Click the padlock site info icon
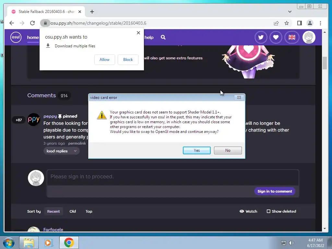The height and width of the screenshot is (249, 332). 45,23
